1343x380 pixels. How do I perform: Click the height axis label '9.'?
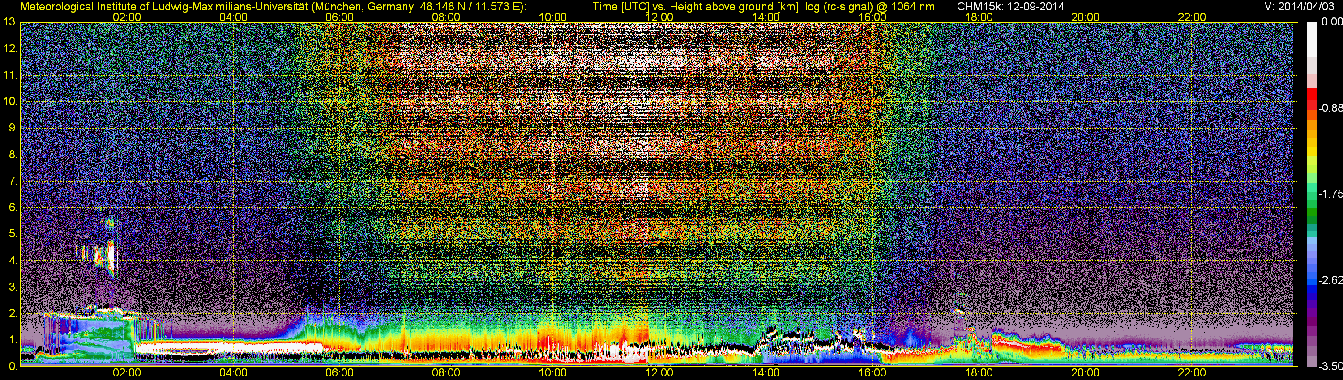click(13, 128)
